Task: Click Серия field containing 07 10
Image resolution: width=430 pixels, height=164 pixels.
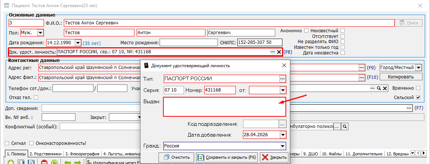Action: point(174,90)
